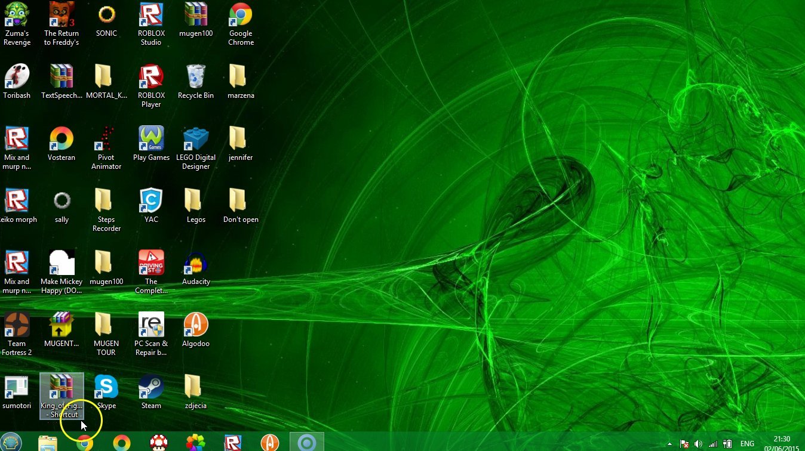The image size is (805, 451).
Task: Select the Legos folder
Action: pyautogui.click(x=196, y=206)
